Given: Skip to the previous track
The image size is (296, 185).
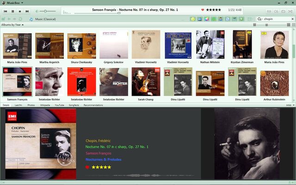Looking at the screenshot, I should click(x=6, y=11).
